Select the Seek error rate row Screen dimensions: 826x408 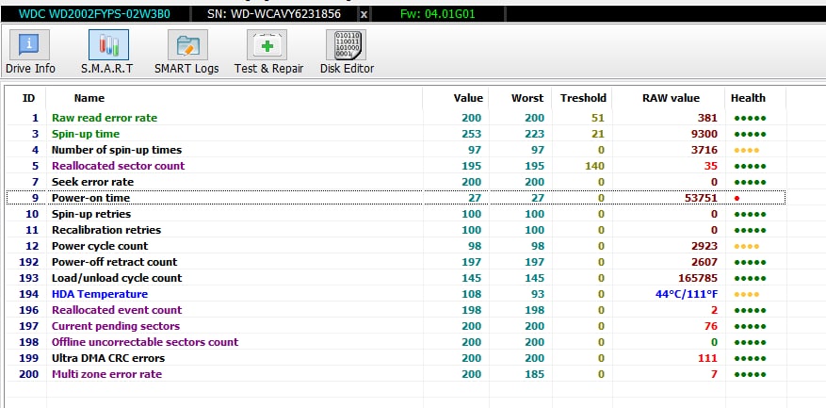(396, 182)
